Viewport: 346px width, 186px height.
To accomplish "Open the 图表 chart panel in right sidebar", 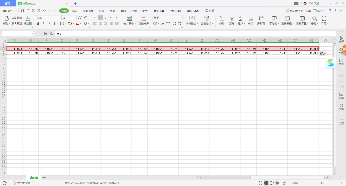I will click(341, 62).
